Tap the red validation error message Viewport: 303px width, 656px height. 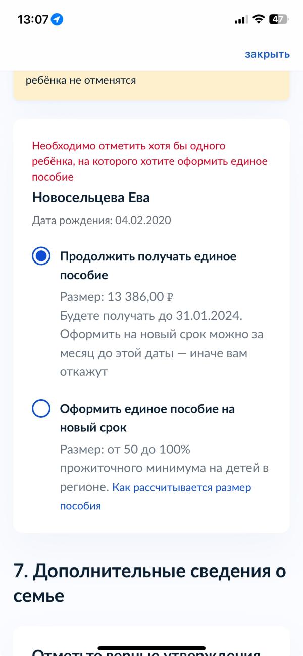149,161
